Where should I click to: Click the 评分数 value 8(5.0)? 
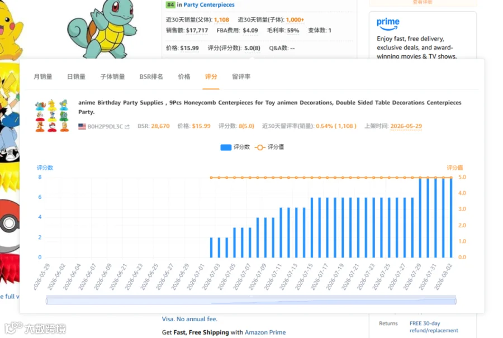click(x=246, y=126)
